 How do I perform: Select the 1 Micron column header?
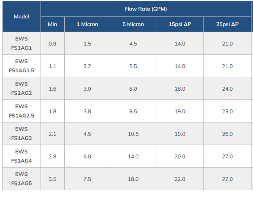[x=87, y=25]
